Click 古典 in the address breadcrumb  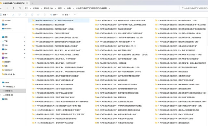[69, 8]
